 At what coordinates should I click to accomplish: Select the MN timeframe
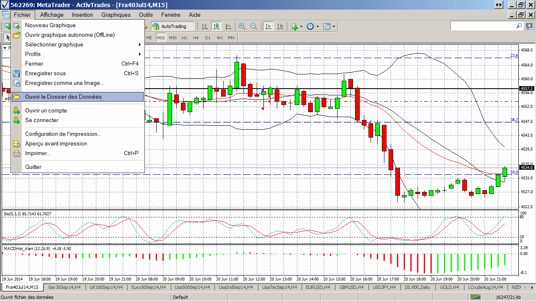(231, 38)
